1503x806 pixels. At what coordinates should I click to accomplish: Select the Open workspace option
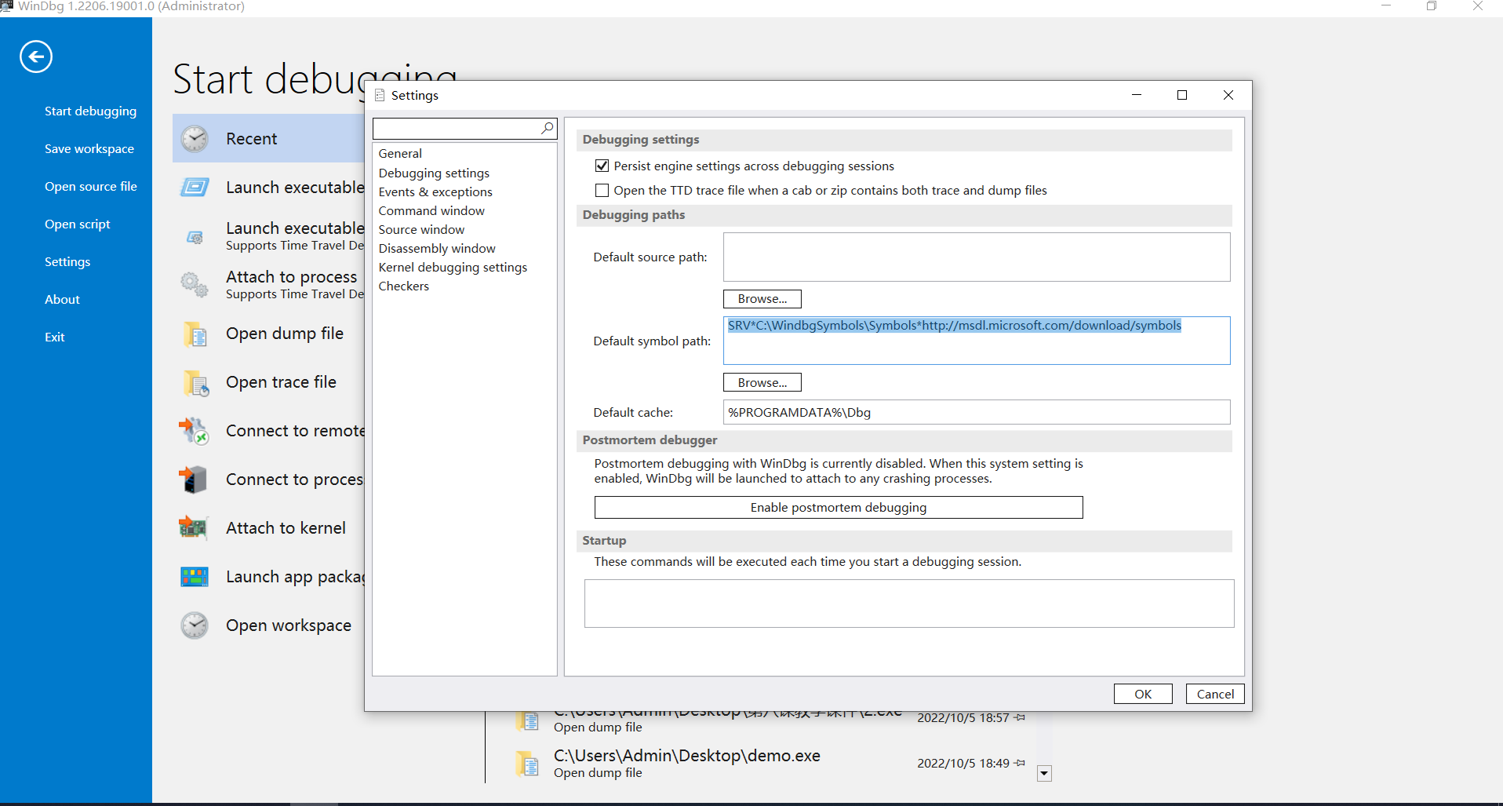click(289, 625)
